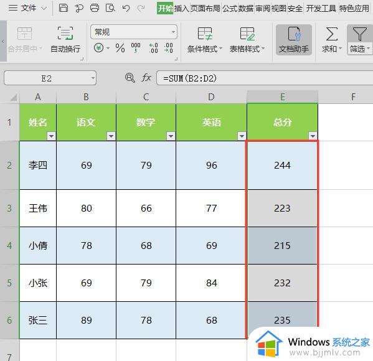Click the Save icon in quick toolbar

click(x=64, y=8)
